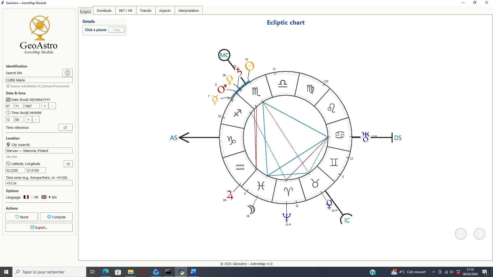Click the Sun symbol on the chart
Screen dimensions: 493x277
pyautogui.click(x=249, y=66)
